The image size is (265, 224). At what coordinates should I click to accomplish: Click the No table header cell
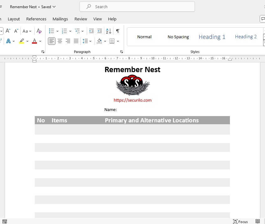(x=41, y=120)
